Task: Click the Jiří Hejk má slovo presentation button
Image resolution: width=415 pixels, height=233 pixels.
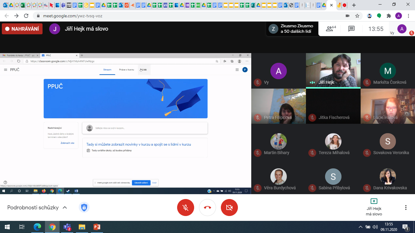Action: tap(374, 207)
